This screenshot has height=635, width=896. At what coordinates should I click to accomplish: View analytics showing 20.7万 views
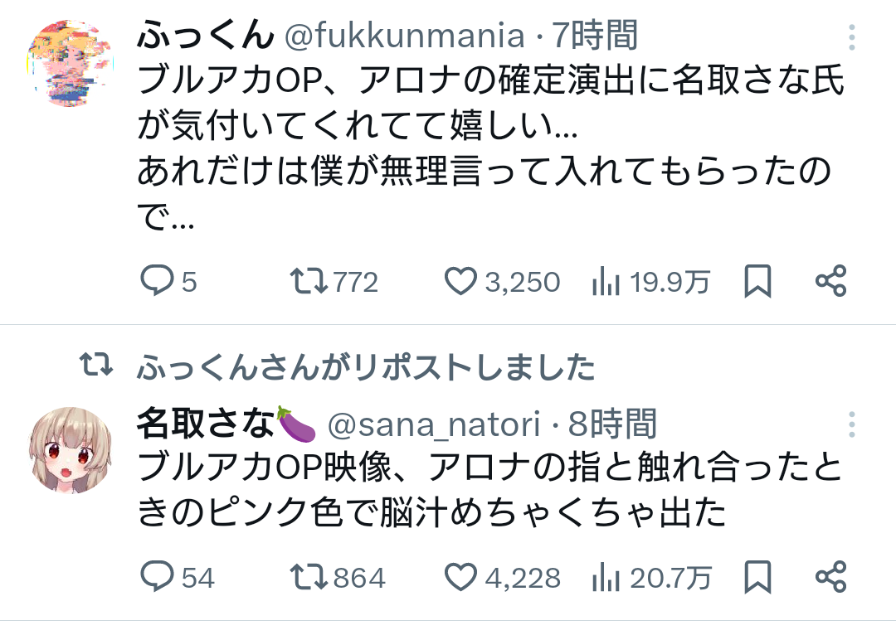coord(606,576)
